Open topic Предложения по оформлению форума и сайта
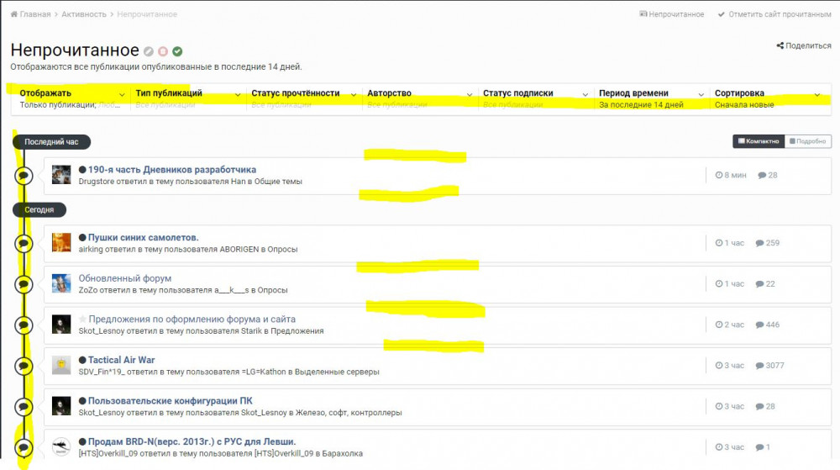 (x=192, y=319)
